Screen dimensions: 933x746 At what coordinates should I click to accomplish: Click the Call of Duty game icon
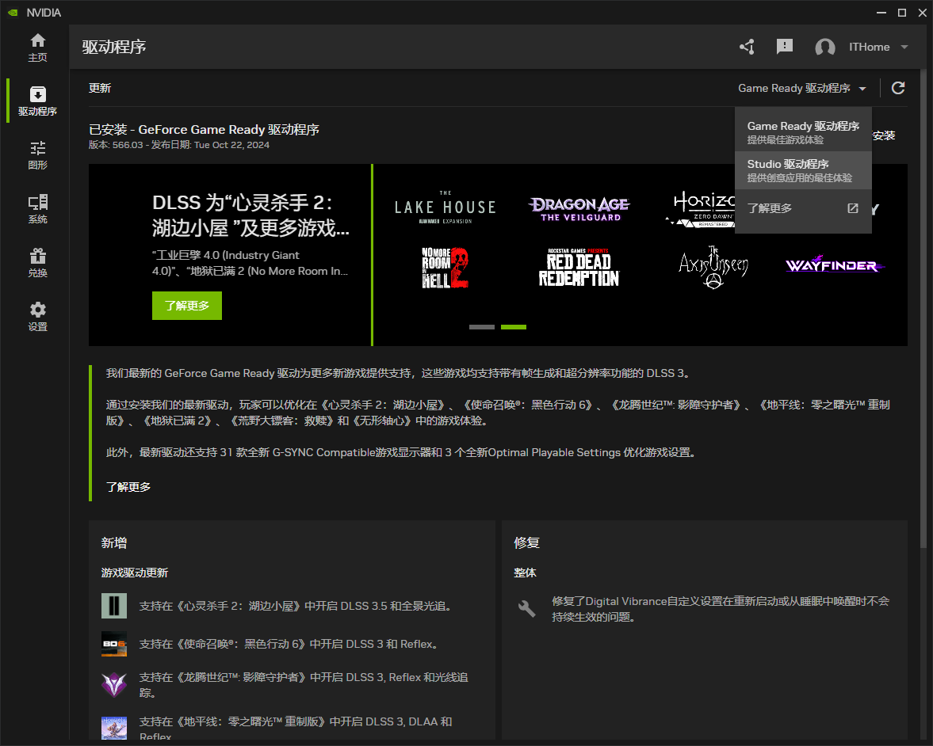[x=114, y=644]
